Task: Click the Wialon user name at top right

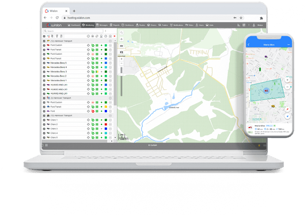Action: [x=260, y=25]
